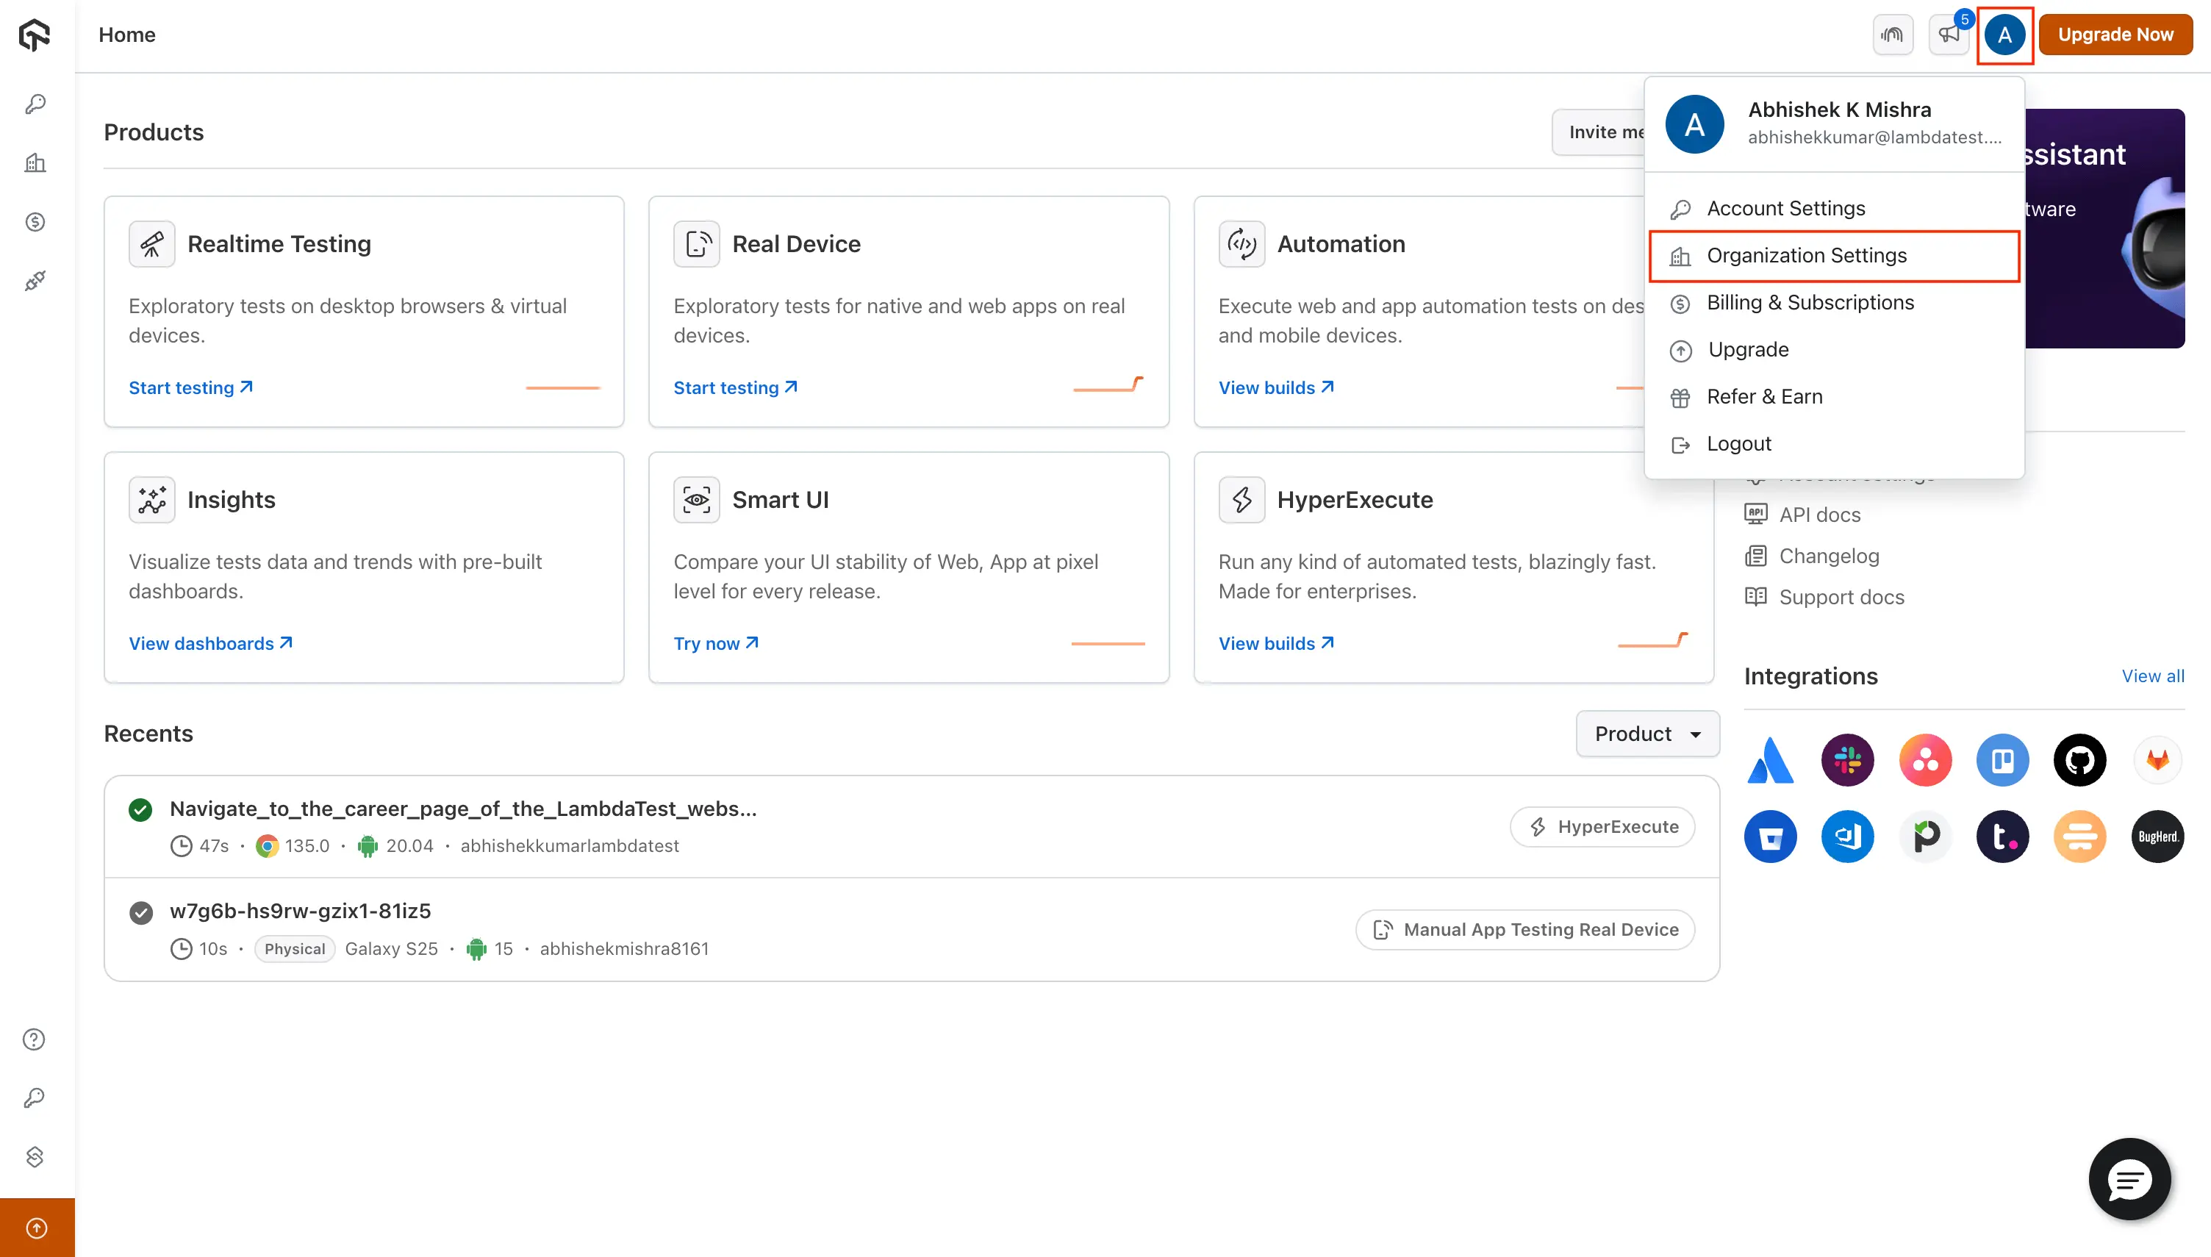The width and height of the screenshot is (2211, 1257).
Task: Open the Trello integration icon
Action: point(2002,760)
